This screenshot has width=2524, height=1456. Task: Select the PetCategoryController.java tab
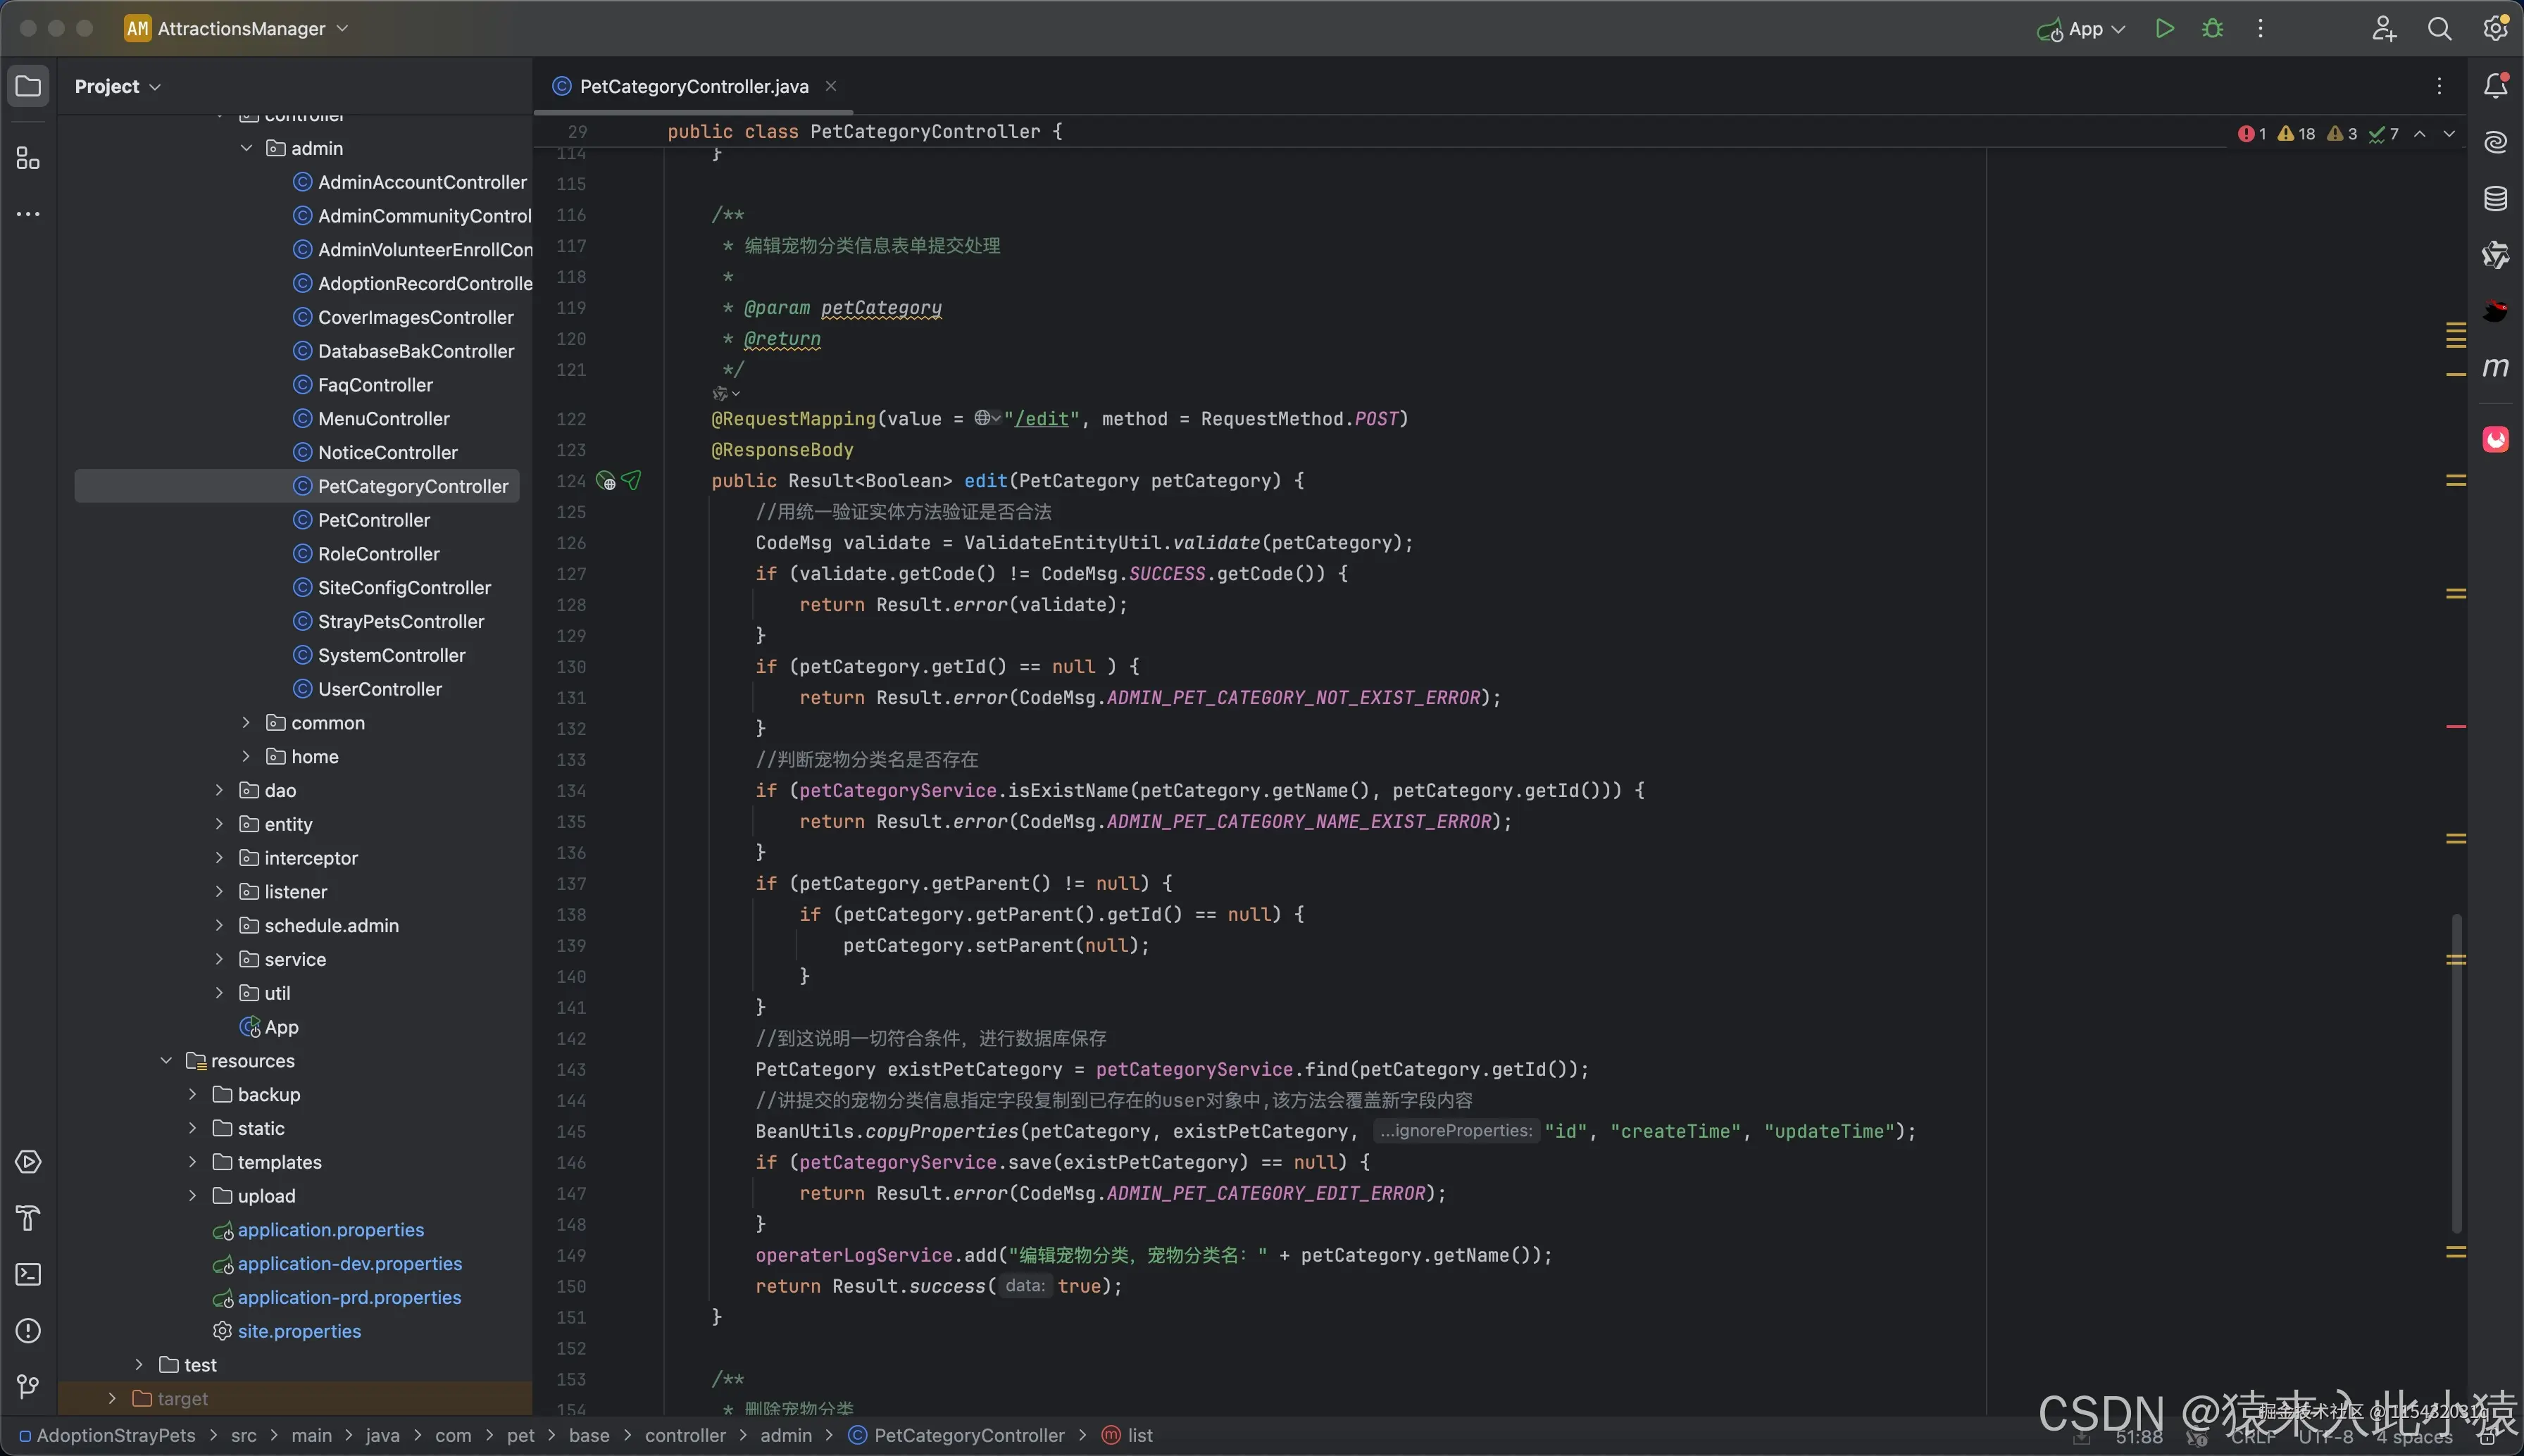(693, 86)
